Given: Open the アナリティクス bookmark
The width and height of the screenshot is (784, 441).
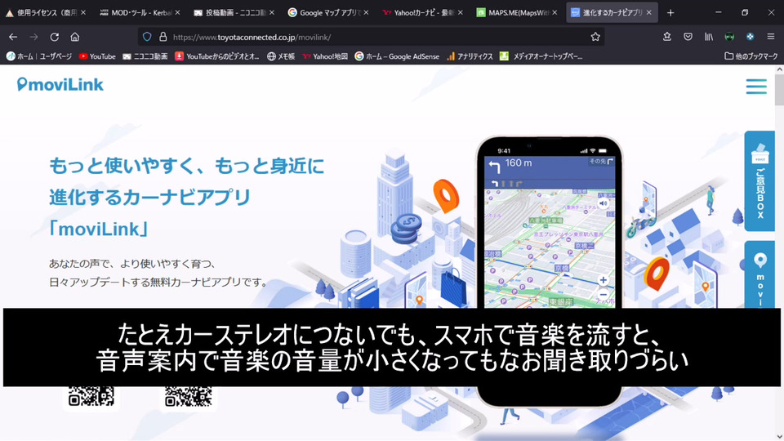Looking at the screenshot, I should [x=470, y=56].
